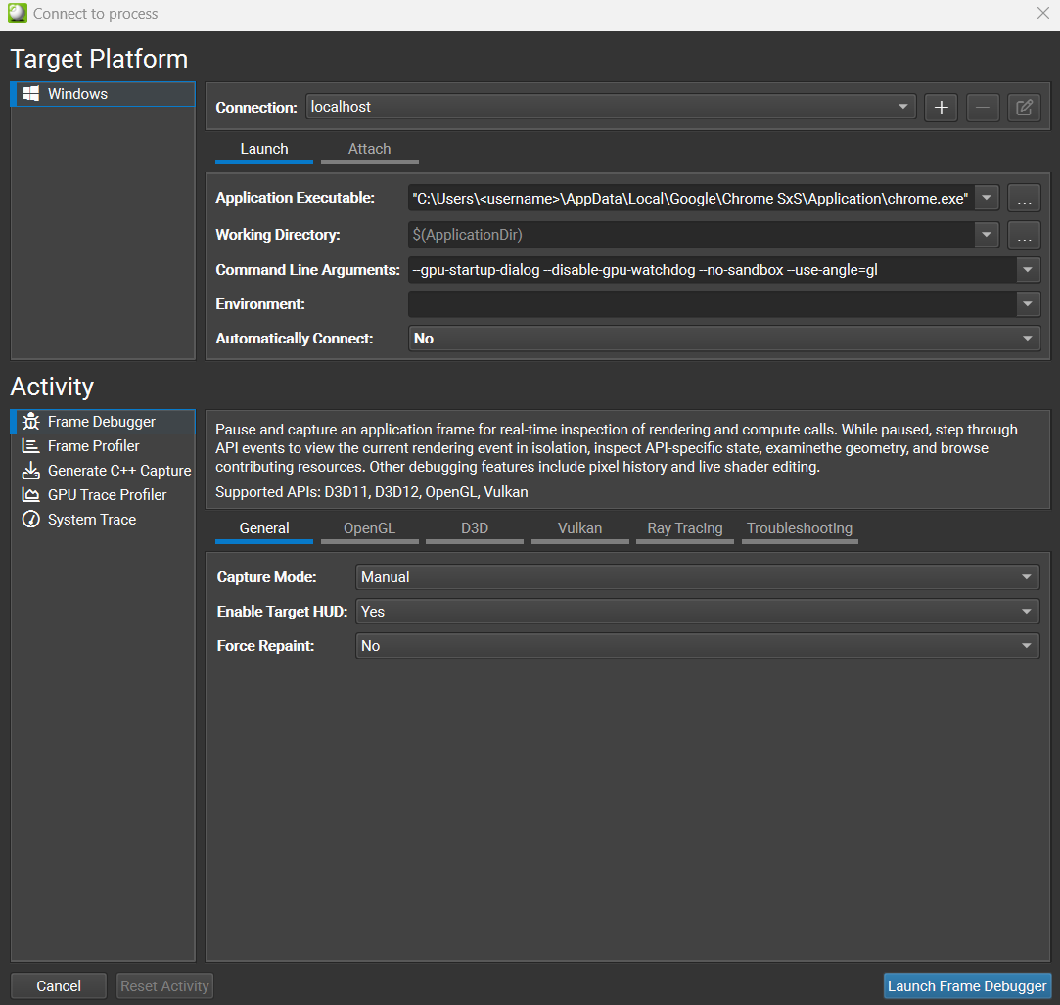
Task: Select the Frame Debugger activity
Action: tap(103, 422)
